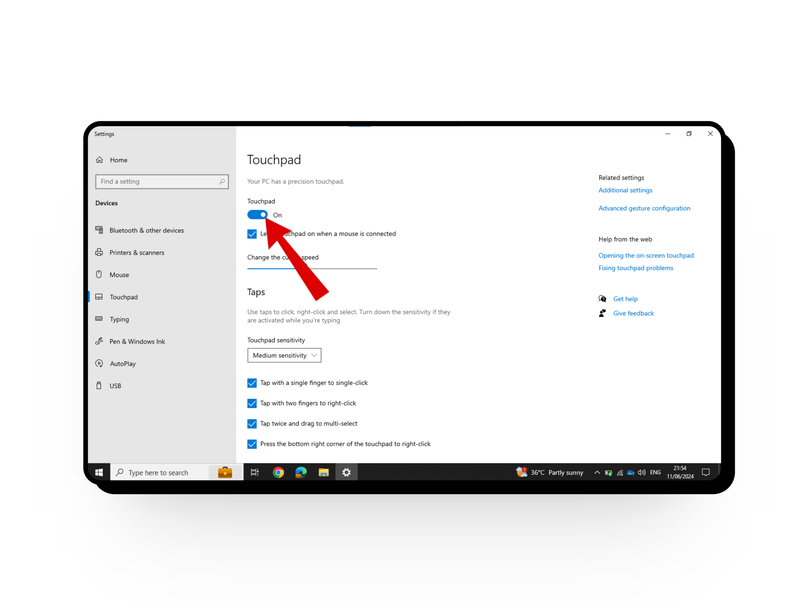Select the Printers & scanners icon
The width and height of the screenshot is (809, 606).
(99, 252)
